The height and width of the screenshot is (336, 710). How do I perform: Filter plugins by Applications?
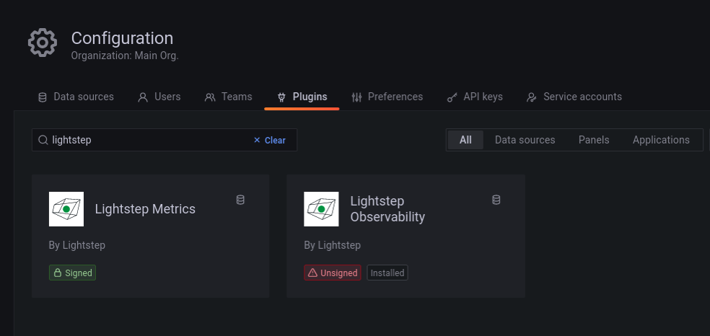[x=661, y=140]
